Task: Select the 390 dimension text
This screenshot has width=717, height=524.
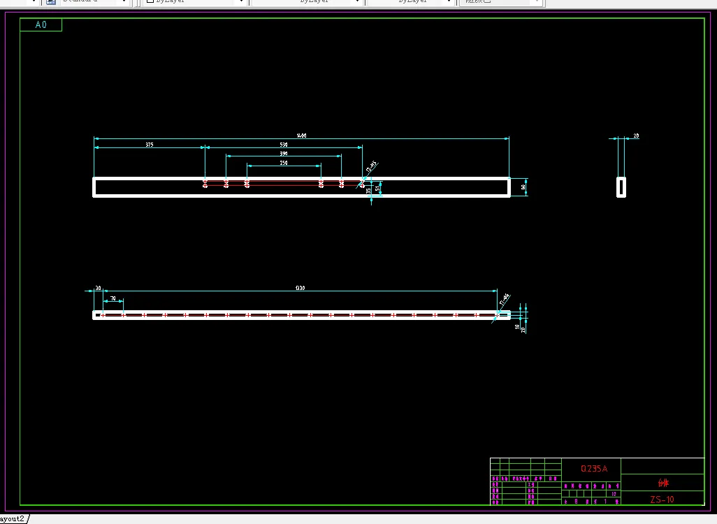Action: 284,154
